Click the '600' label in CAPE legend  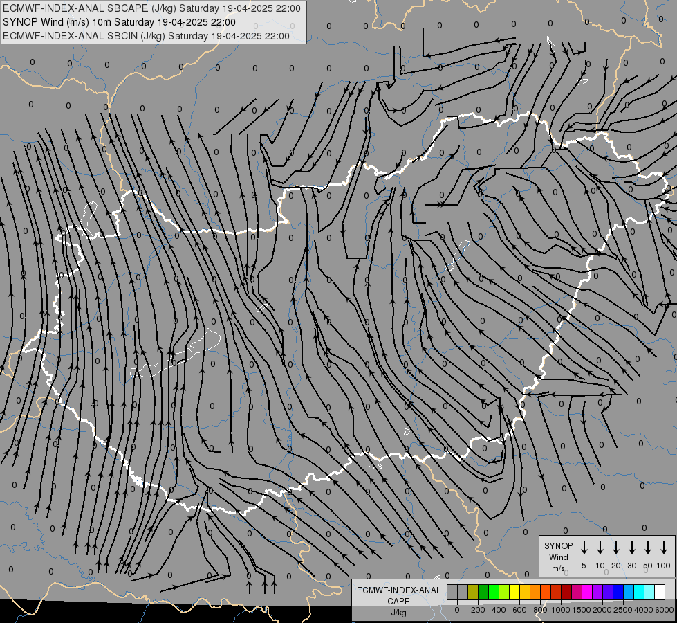click(x=519, y=610)
